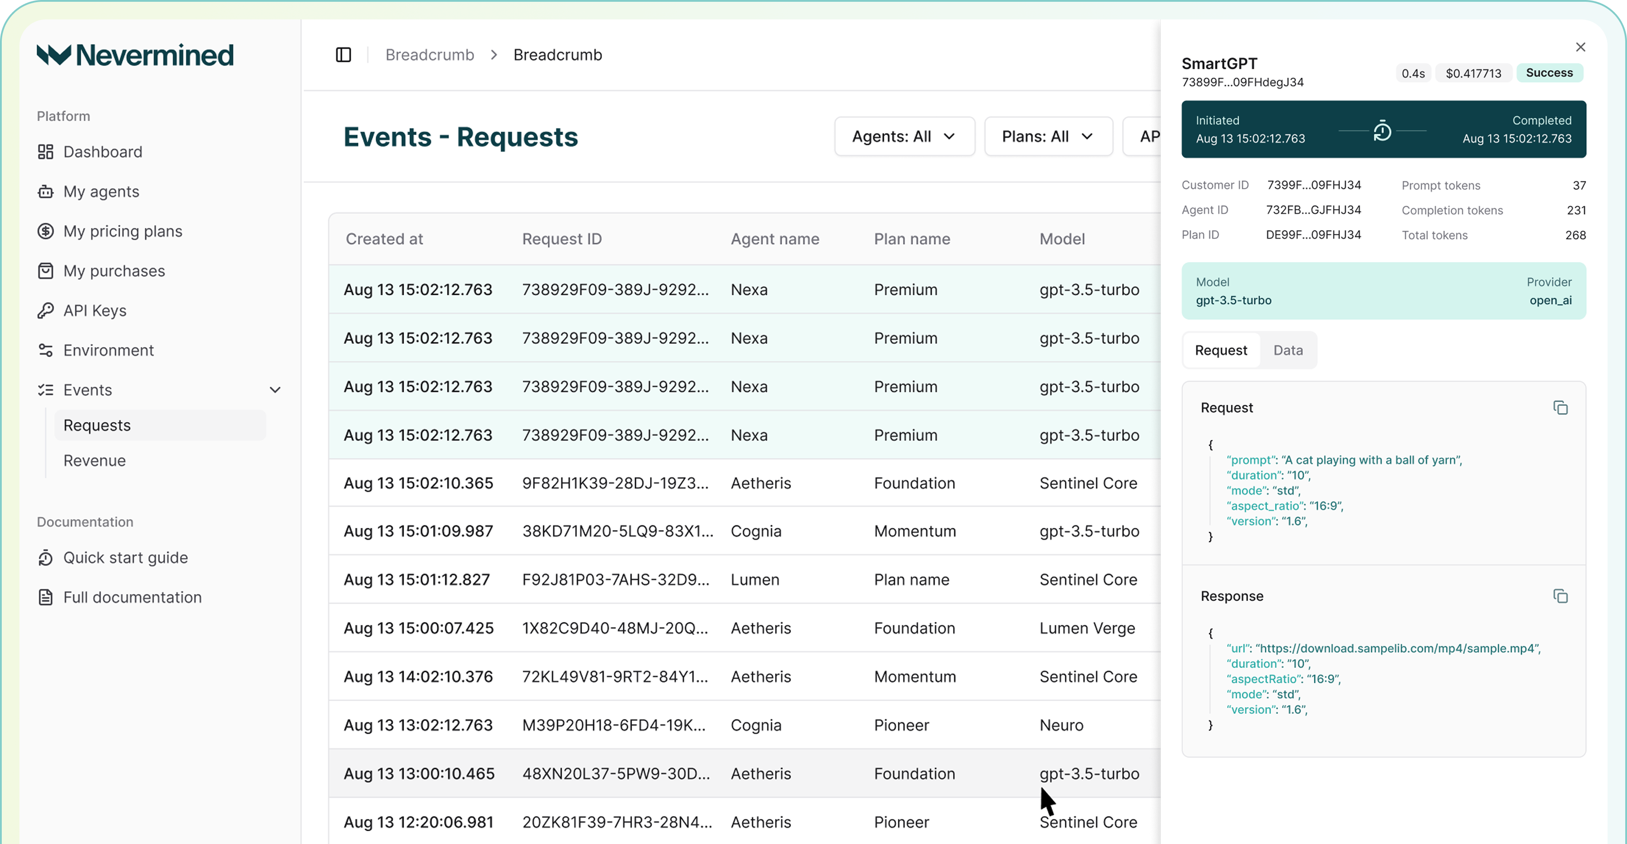
Task: View My purchases
Action: tap(114, 270)
